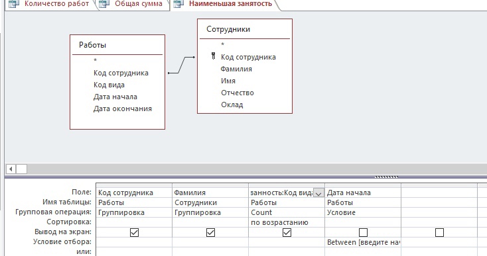The height and width of the screenshot is (256, 487).
Task: Click the empty field cell in fifth column
Action: click(x=439, y=192)
